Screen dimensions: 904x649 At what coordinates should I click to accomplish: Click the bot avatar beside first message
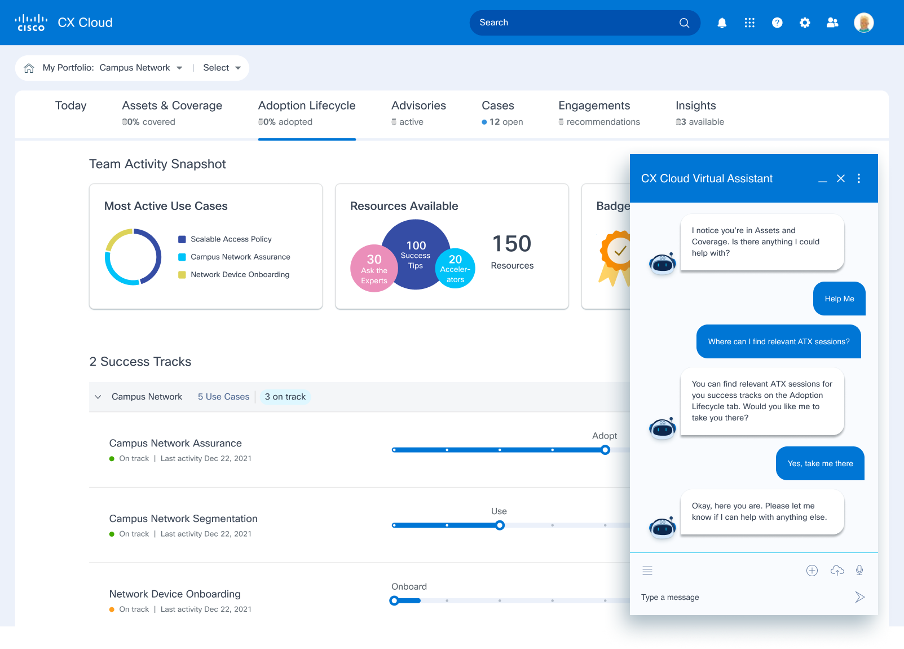[663, 264]
